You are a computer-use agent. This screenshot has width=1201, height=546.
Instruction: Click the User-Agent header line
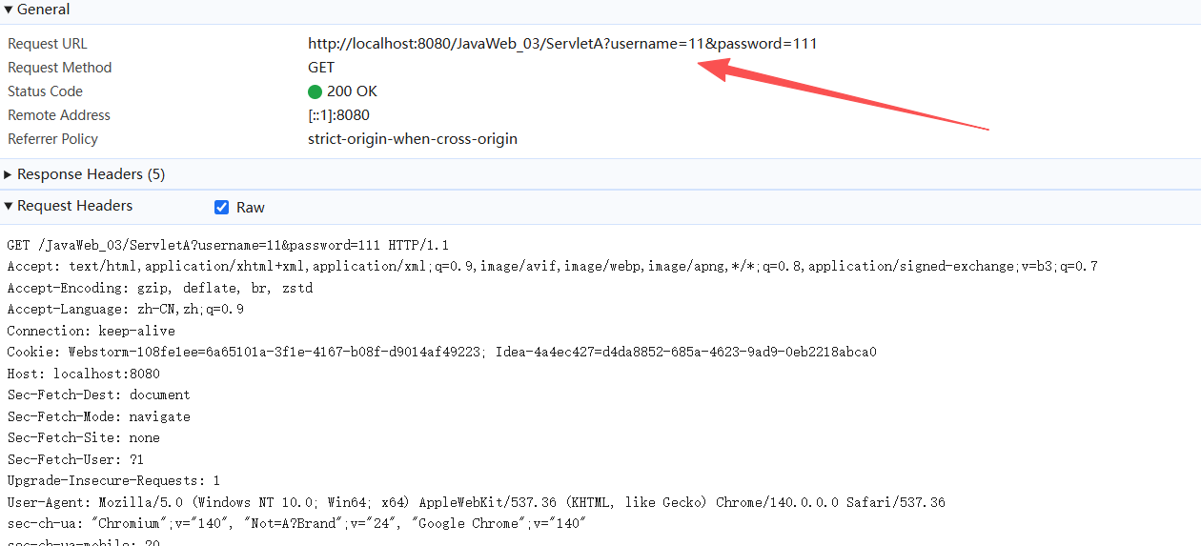tap(477, 502)
